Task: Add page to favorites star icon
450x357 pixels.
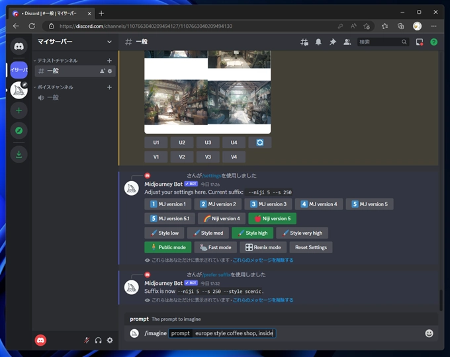Action: tap(367, 26)
